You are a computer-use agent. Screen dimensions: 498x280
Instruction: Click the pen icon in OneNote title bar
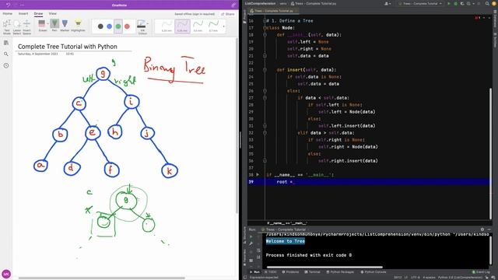click(x=233, y=5)
